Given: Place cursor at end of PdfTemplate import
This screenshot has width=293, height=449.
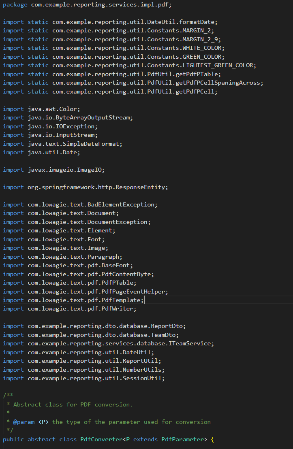Looking at the screenshot, I should 143,300.
